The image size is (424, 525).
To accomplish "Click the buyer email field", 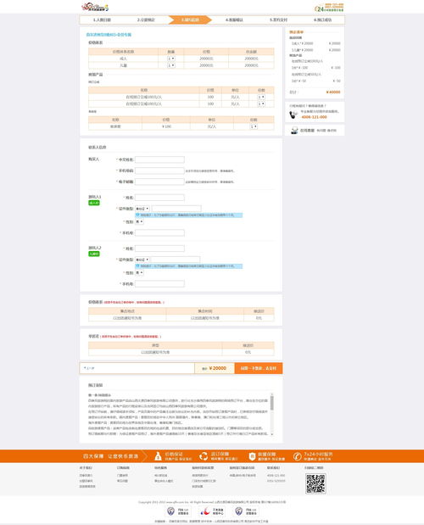I will pos(159,182).
